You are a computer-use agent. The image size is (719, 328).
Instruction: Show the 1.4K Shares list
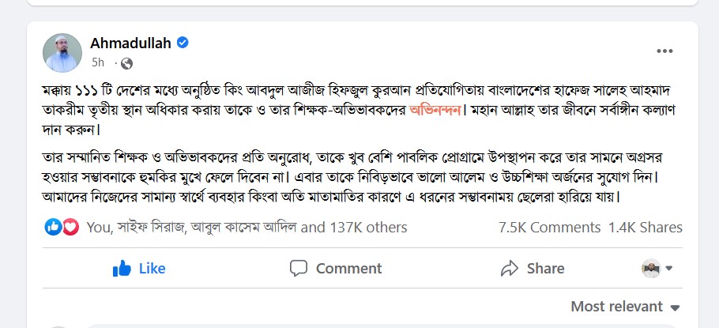coord(645,228)
